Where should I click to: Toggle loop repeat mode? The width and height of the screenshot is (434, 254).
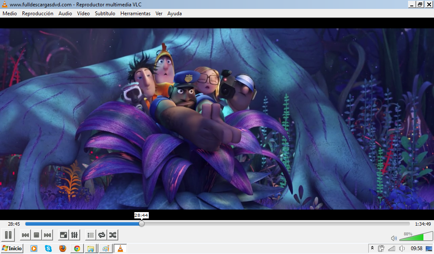tap(102, 235)
